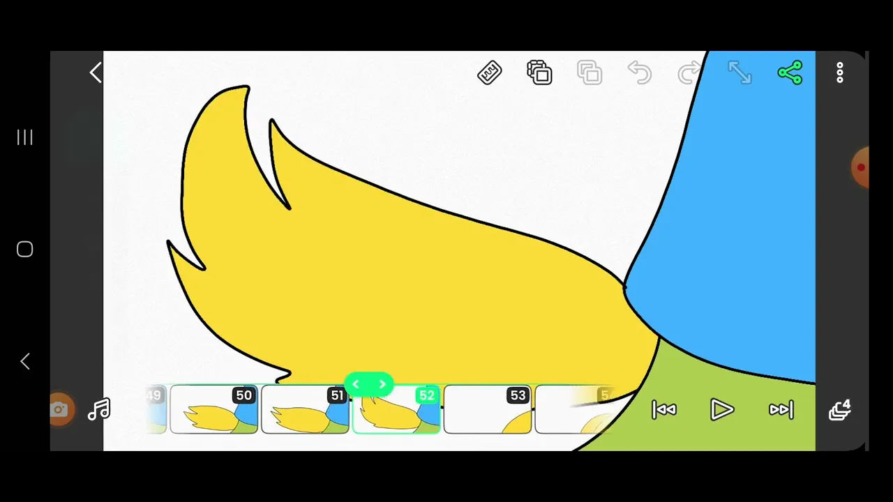The height and width of the screenshot is (502, 893).
Task: Tap the Android home button
Action: click(25, 250)
